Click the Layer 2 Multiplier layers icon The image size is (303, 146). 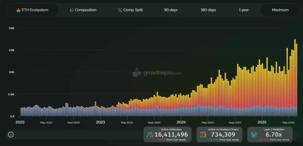pos(254,134)
